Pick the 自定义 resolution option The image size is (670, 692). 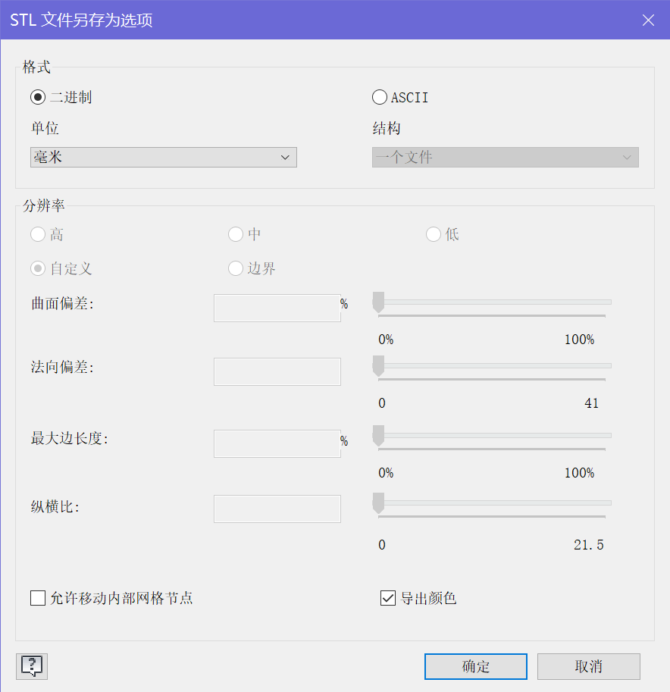click(38, 268)
